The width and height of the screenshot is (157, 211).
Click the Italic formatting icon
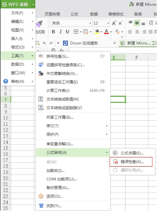click(60, 32)
